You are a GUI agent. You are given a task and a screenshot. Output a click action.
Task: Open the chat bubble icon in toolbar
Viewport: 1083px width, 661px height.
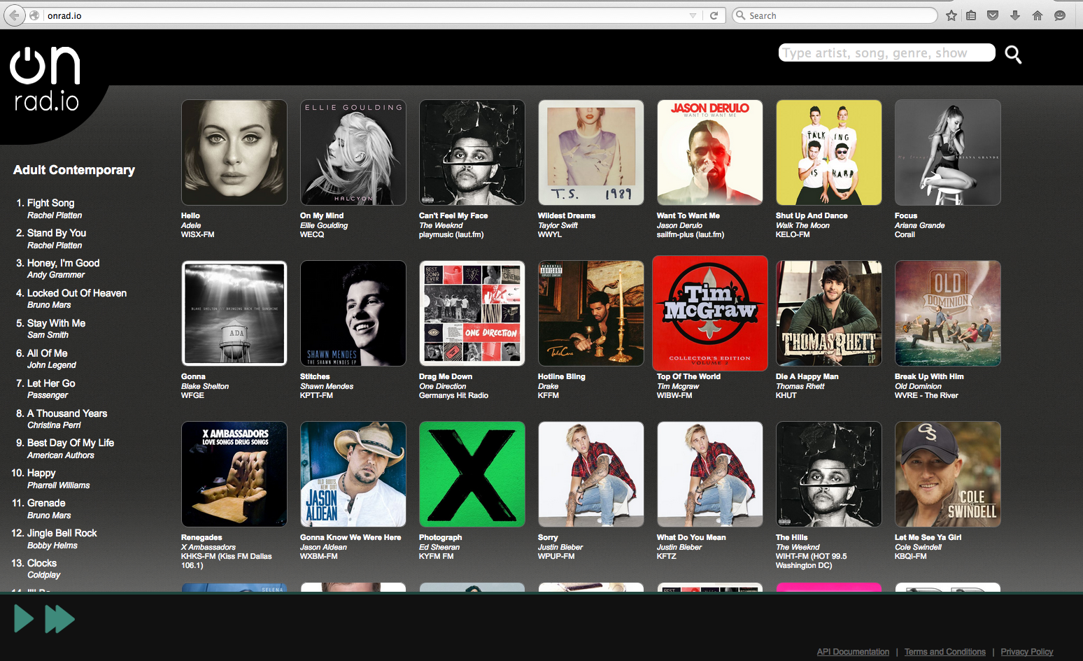[1060, 15]
